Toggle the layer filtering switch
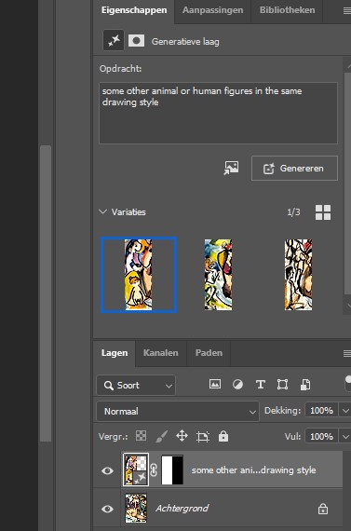The width and height of the screenshot is (351, 531). click(x=347, y=383)
